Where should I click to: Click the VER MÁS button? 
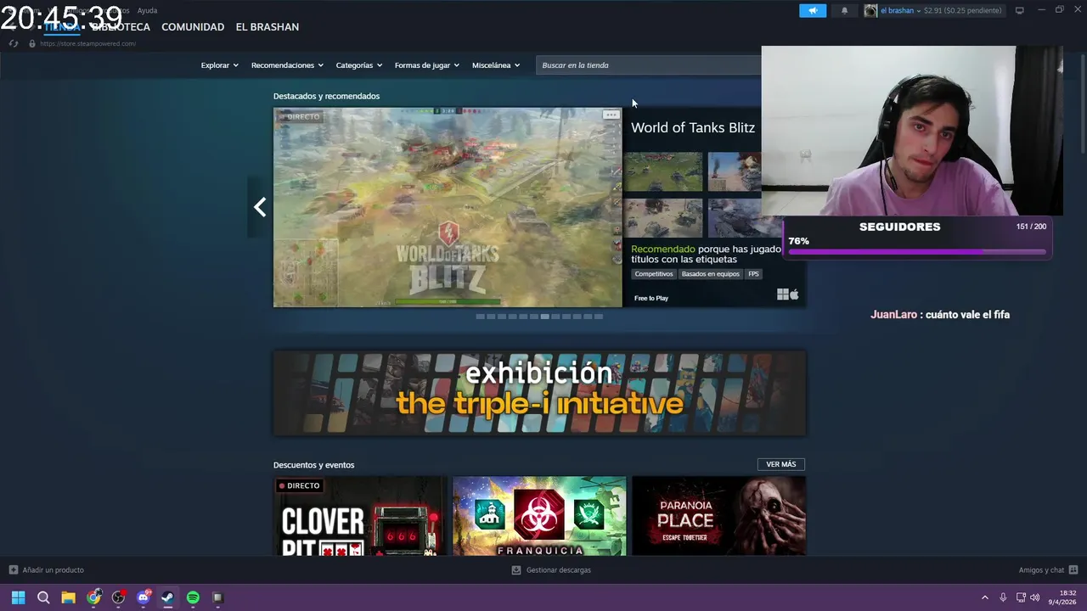tap(781, 464)
